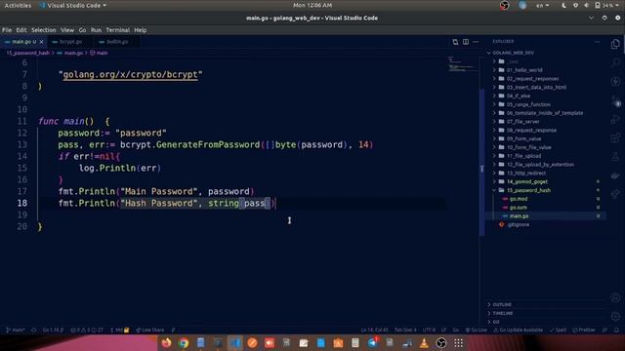
Task: Open the Explorer view in activity bar
Action: pos(615,44)
